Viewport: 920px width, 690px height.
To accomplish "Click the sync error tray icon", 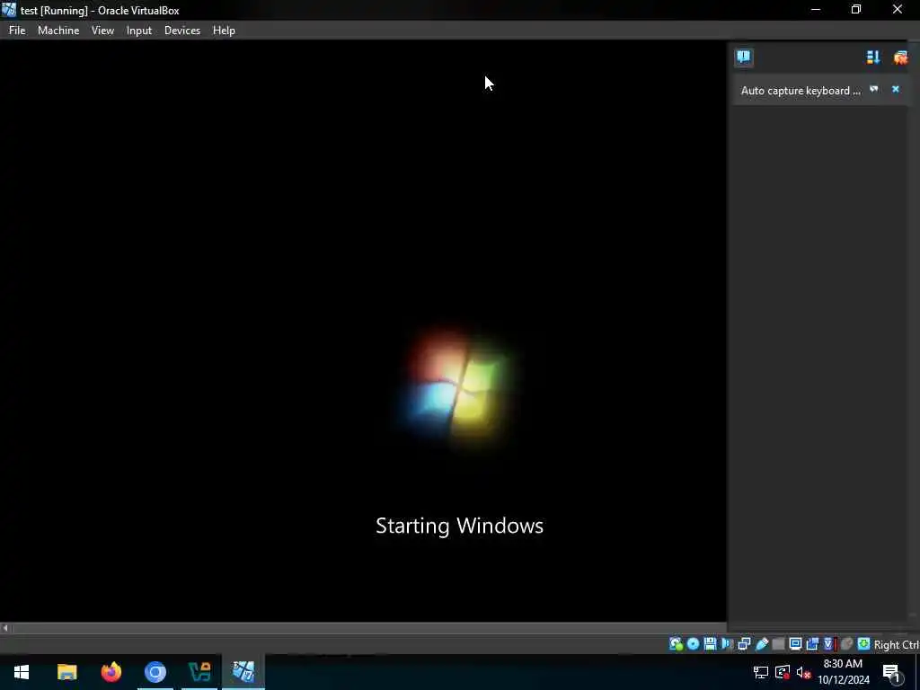I will click(x=783, y=672).
